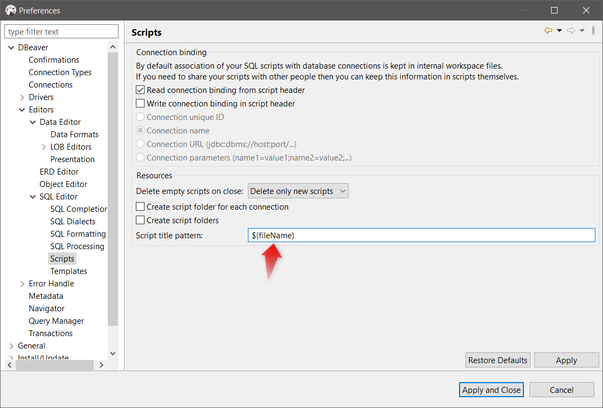Check Create script folders
Image resolution: width=603 pixels, height=408 pixels.
pos(140,220)
